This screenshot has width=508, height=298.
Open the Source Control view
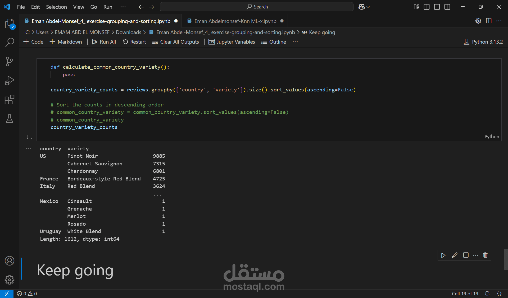click(10, 61)
